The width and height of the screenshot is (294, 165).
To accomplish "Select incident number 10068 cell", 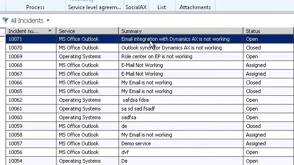I will click(31, 65).
